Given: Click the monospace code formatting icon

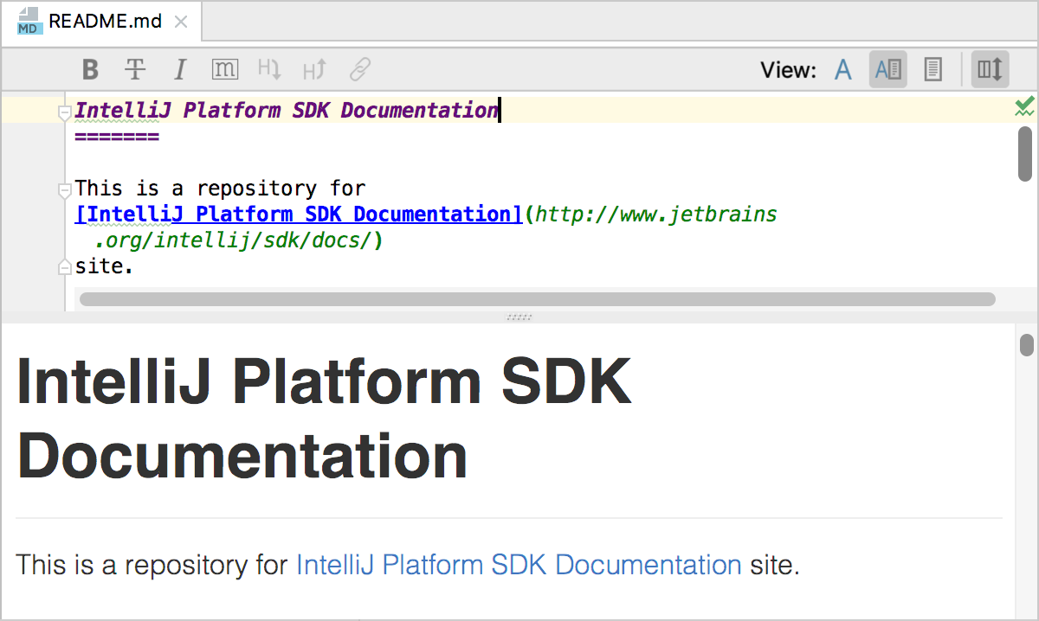Looking at the screenshot, I should (225, 69).
